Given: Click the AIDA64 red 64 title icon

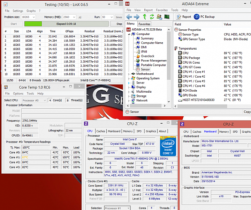Looking at the screenshot, I should tap(127, 4).
